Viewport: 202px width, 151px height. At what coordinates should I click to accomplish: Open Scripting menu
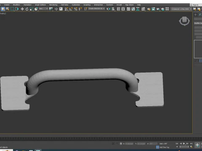click(87, 5)
